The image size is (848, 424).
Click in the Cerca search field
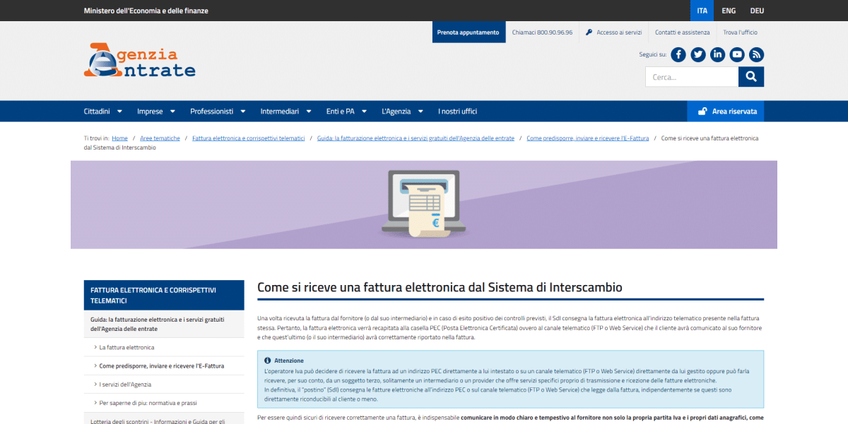(x=691, y=77)
